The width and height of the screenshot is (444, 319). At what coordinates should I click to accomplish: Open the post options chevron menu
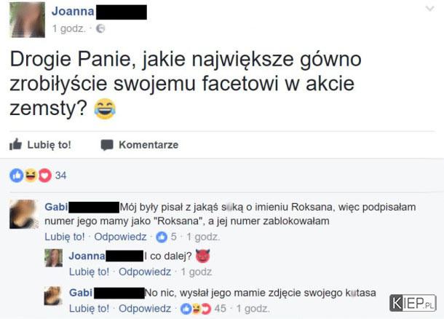pos(430,9)
